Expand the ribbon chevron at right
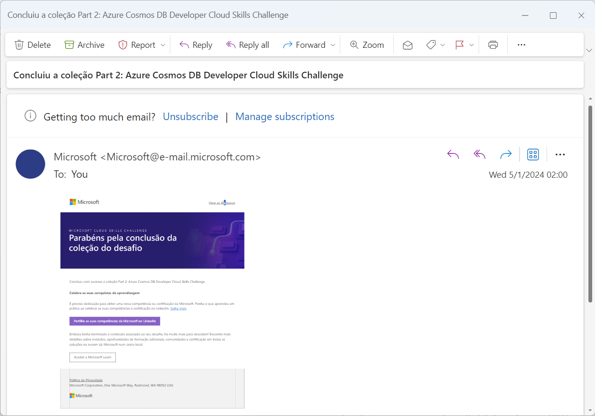Viewport: 595px width, 416px height. [x=589, y=50]
